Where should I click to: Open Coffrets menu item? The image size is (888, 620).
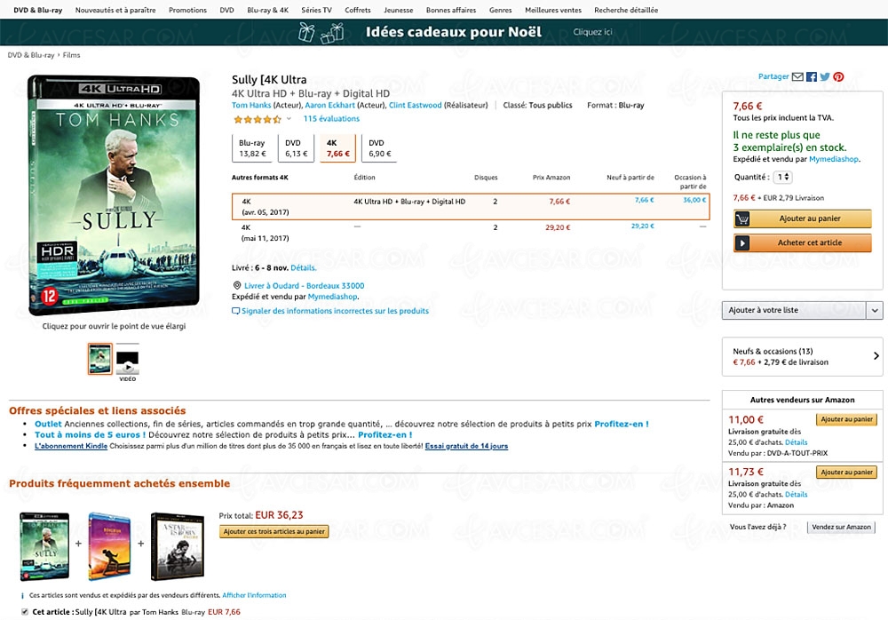click(x=358, y=10)
